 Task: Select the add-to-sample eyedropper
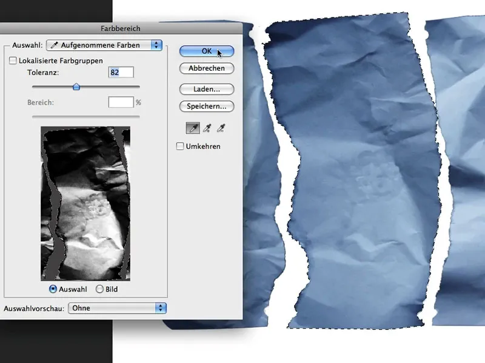[x=207, y=128]
